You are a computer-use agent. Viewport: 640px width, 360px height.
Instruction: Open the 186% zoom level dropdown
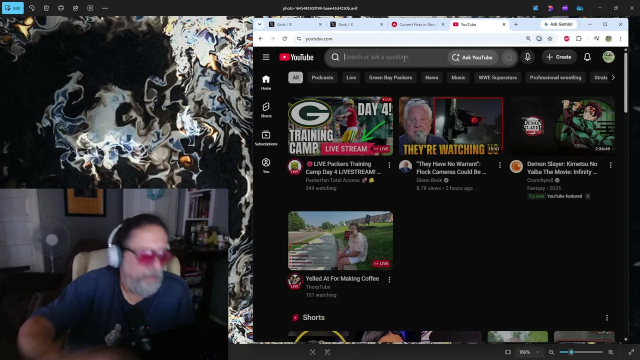click(x=528, y=352)
